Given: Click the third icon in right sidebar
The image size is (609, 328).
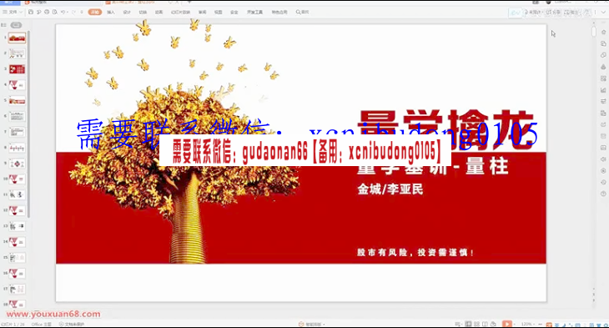Looking at the screenshot, I should pyautogui.click(x=603, y=55).
